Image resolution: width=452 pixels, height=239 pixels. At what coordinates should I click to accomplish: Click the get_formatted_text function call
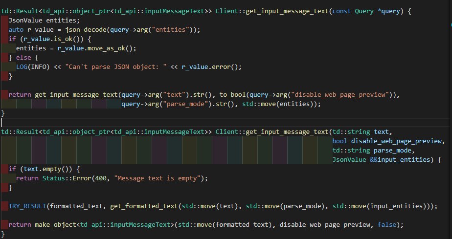click(x=144, y=206)
